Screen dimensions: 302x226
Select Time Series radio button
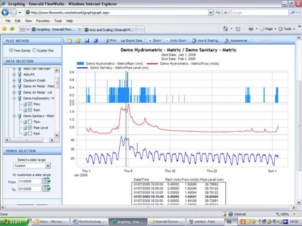11,50
